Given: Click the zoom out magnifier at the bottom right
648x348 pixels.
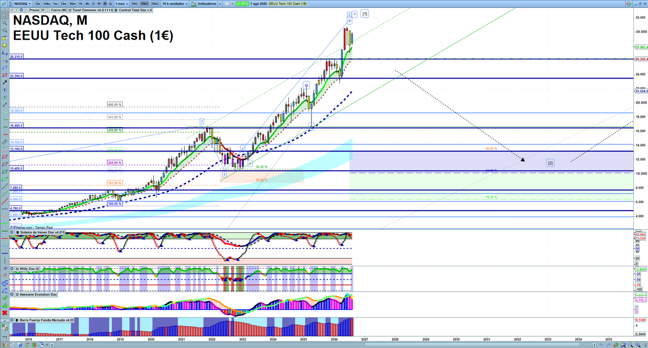Looking at the screenshot, I should pos(630,345).
